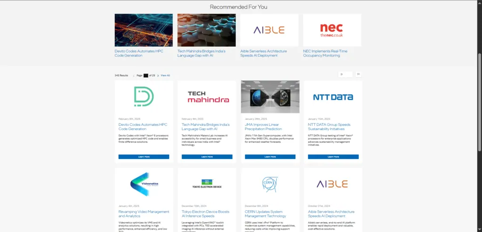Viewport: 482px width, 232px height.
Task: Open recommended Devito Codes circuit thumbnail
Action: coord(144,30)
